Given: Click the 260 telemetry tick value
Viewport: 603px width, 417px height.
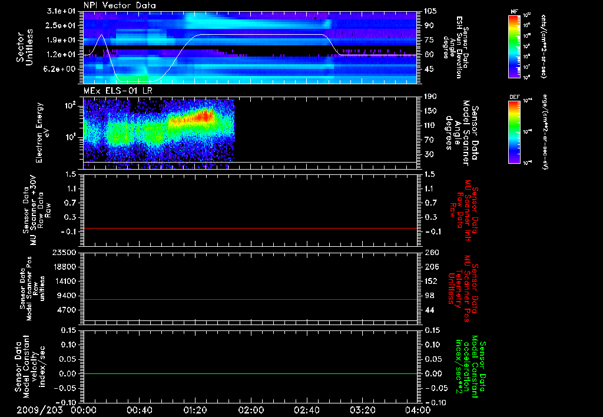Looking at the screenshot, I should 432,253.
